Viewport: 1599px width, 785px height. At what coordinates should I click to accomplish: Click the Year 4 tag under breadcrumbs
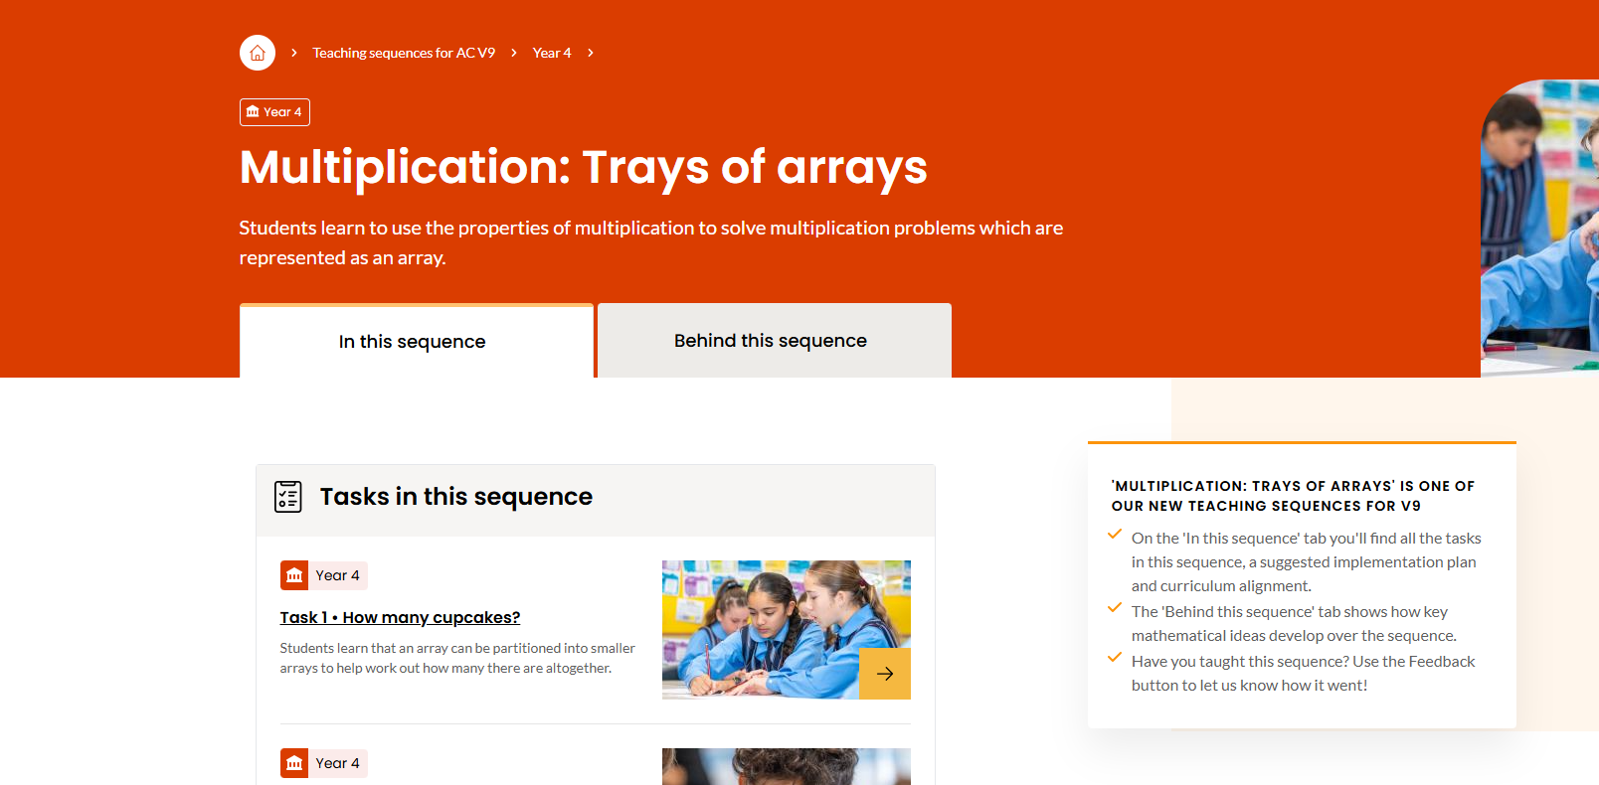[x=274, y=112]
